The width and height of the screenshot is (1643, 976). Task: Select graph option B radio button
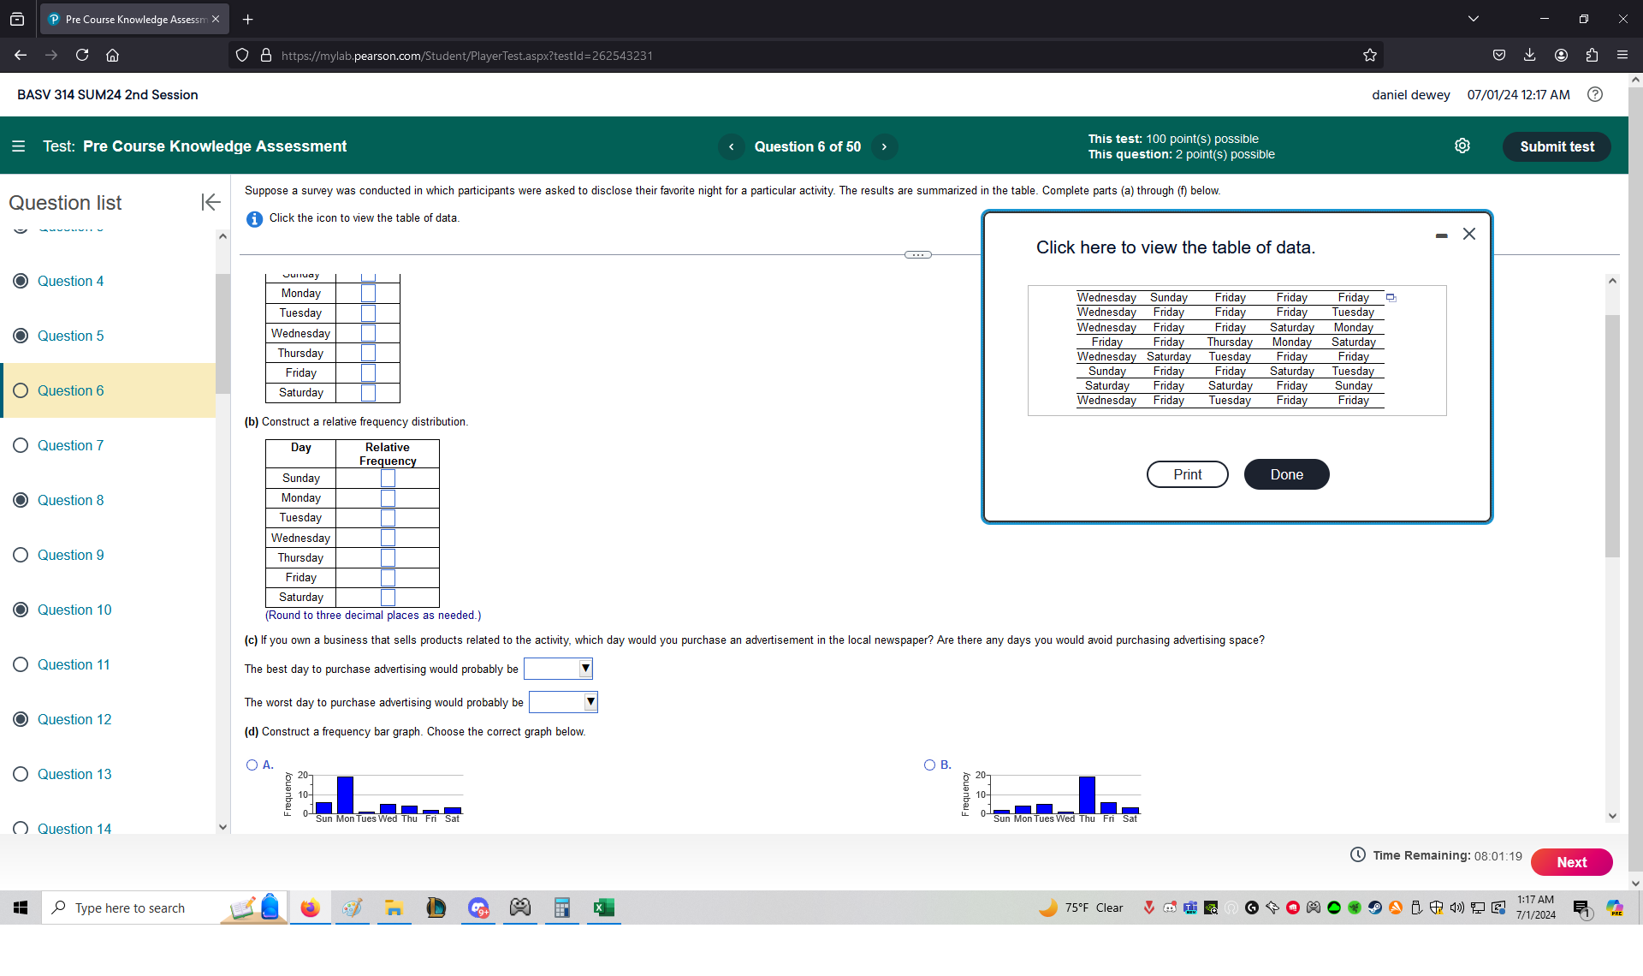(x=929, y=765)
